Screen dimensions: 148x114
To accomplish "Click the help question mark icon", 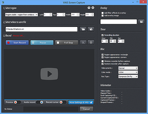I will tap(89, 8).
